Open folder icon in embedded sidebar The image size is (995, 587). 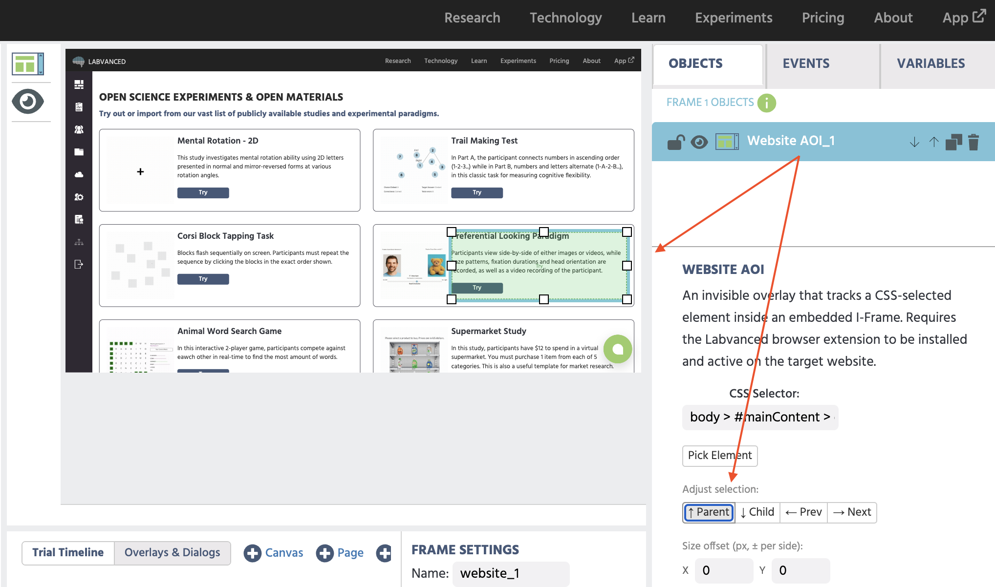tap(79, 152)
